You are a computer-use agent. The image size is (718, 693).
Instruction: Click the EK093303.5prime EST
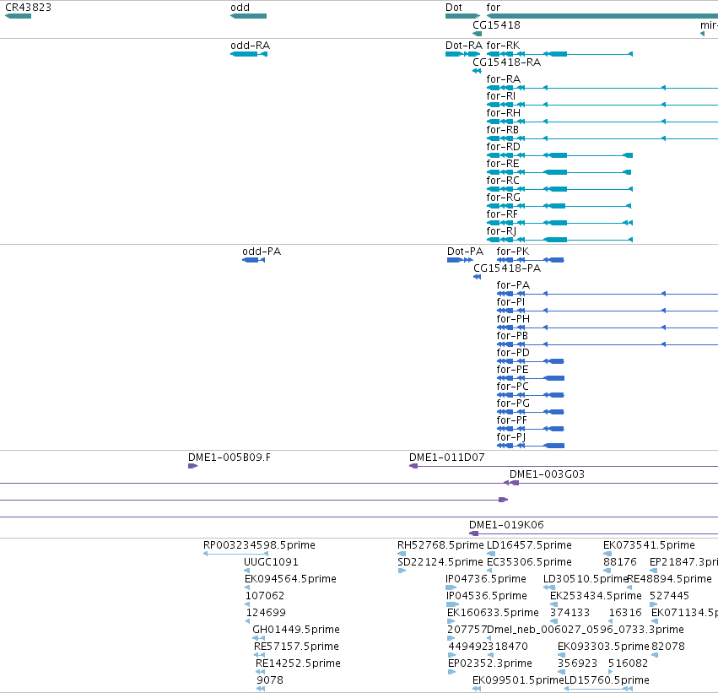pos(561,655)
